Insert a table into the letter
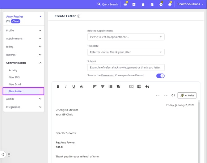This screenshot has height=163, width=207. (x=139, y=87)
